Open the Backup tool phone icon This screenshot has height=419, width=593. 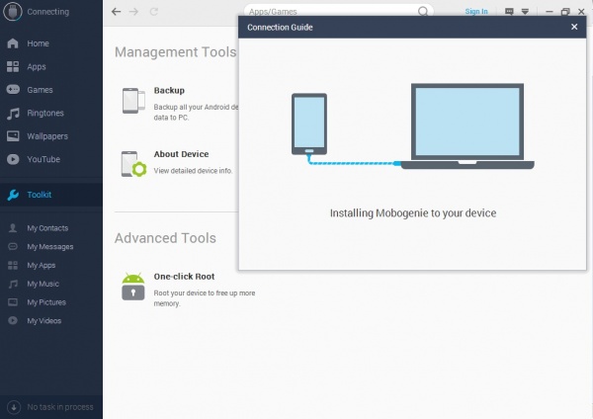(x=133, y=101)
